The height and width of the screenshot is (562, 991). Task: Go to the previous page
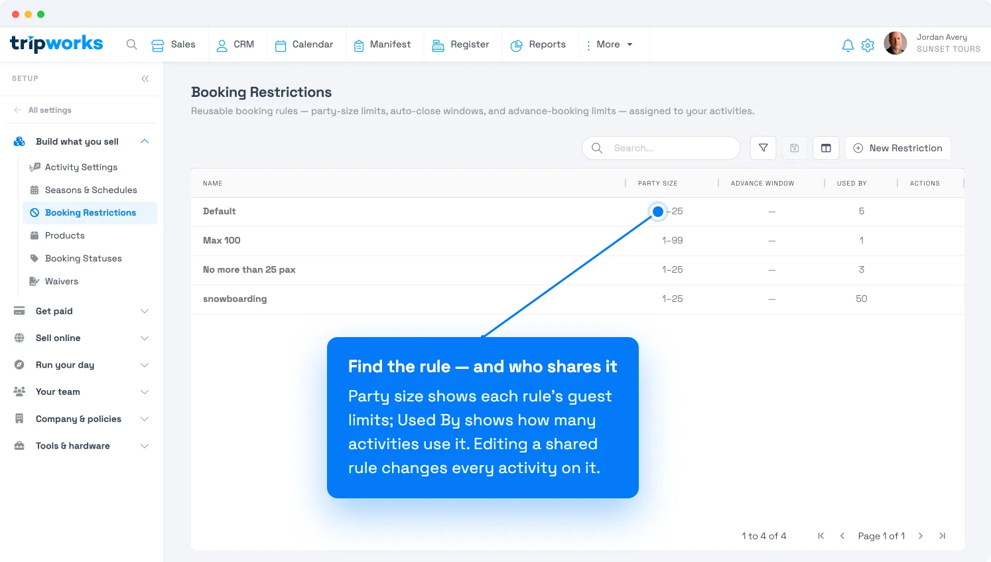click(842, 536)
